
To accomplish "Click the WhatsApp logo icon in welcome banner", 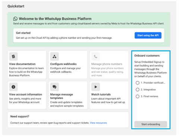I will pos(15,19).
